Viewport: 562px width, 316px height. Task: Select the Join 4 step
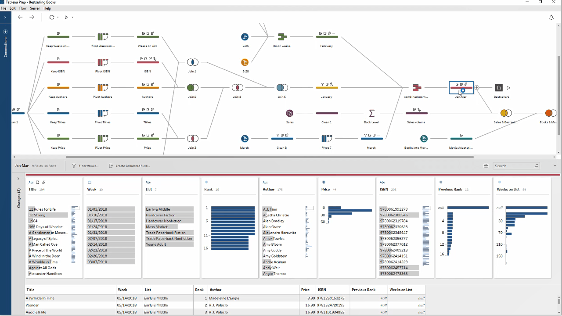point(237,88)
